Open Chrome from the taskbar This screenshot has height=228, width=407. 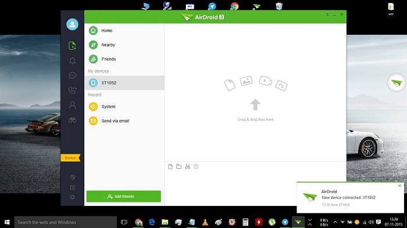(x=138, y=222)
